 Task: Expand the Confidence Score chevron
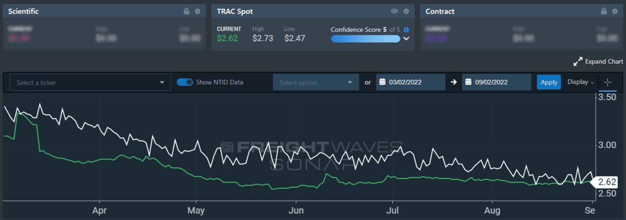click(406, 39)
